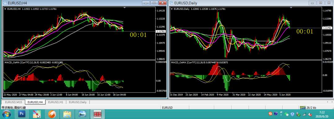The height and width of the screenshot is (119, 334).
Task: Click the volume speaker tray icon
Action: [310, 115]
